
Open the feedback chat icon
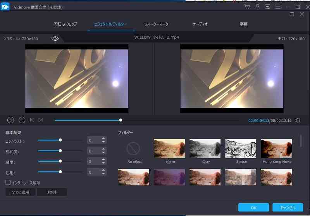coord(267,7)
